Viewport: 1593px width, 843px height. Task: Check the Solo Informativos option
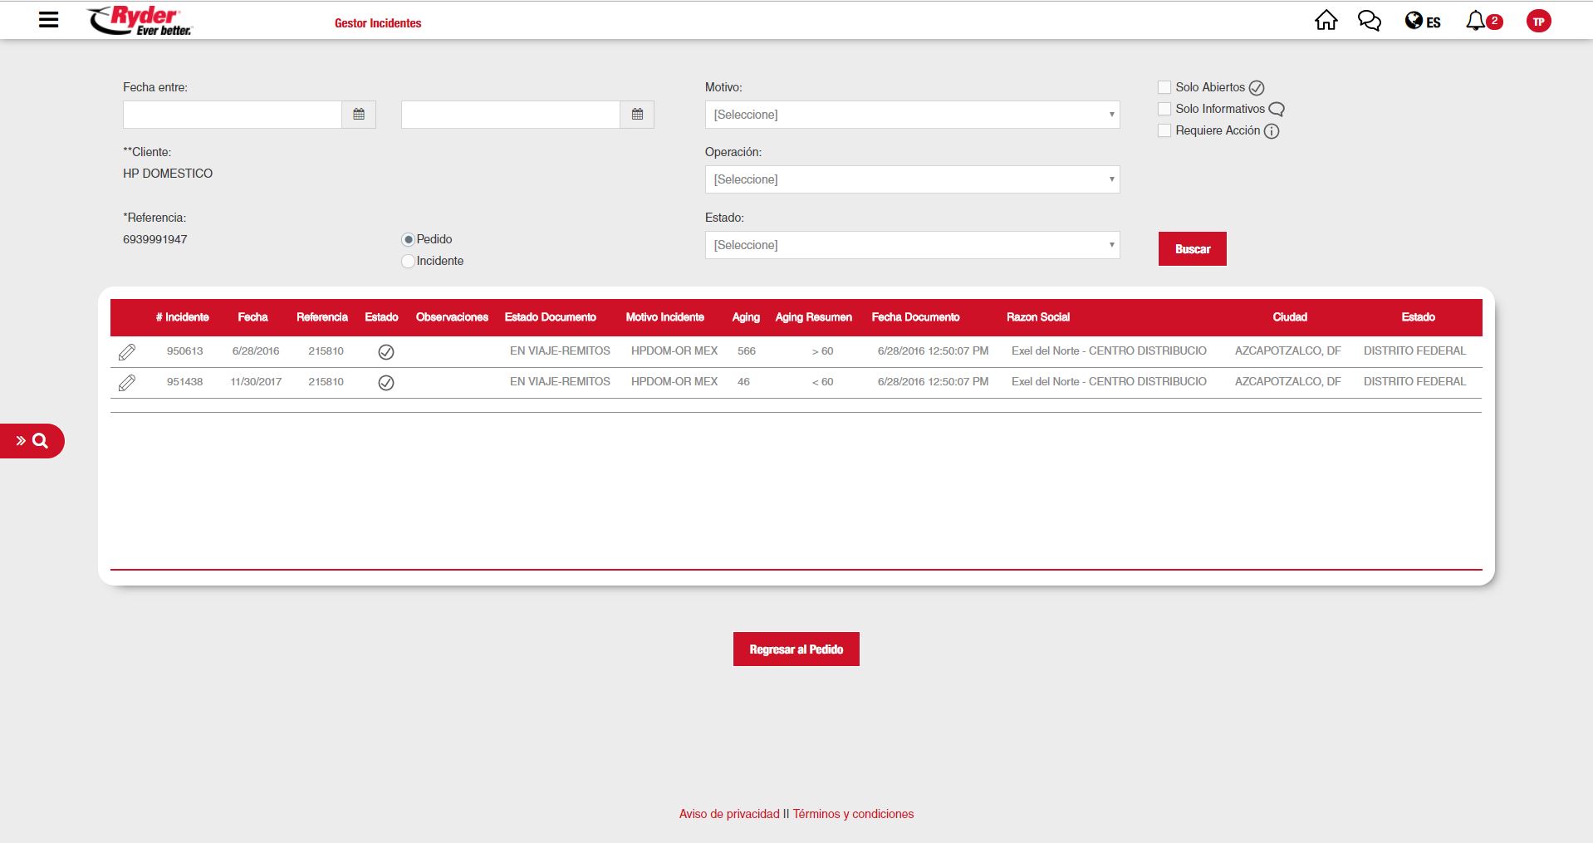(x=1164, y=109)
